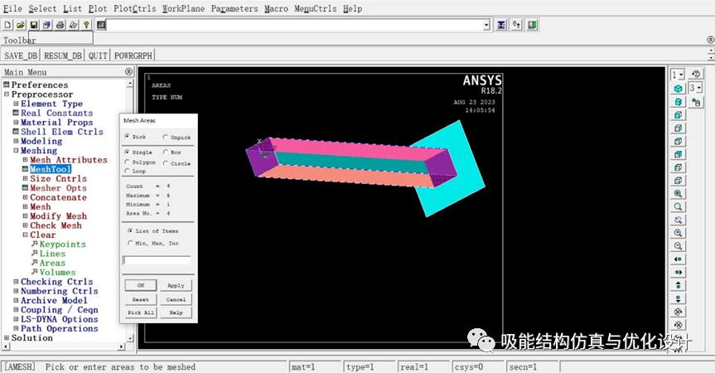Open the Pan-Zoom-Rotate toolbar icon
The width and height of the screenshot is (715, 373).
click(x=47, y=25)
